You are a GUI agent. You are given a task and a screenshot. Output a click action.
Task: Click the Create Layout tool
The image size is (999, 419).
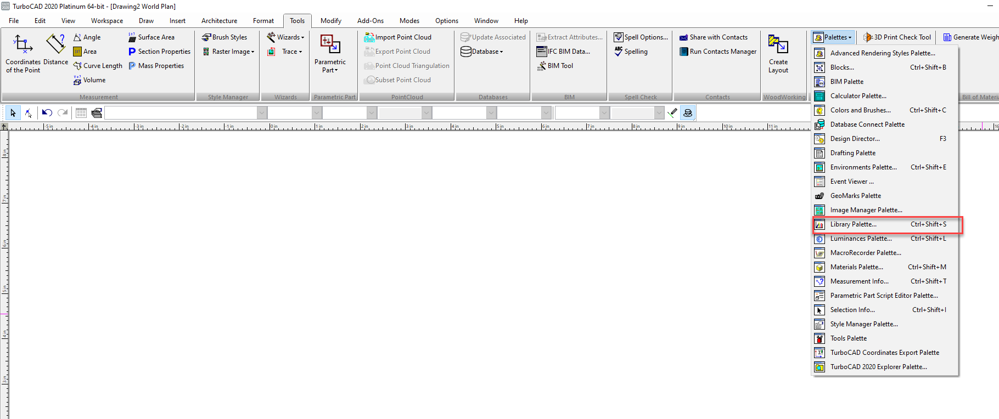pos(778,53)
